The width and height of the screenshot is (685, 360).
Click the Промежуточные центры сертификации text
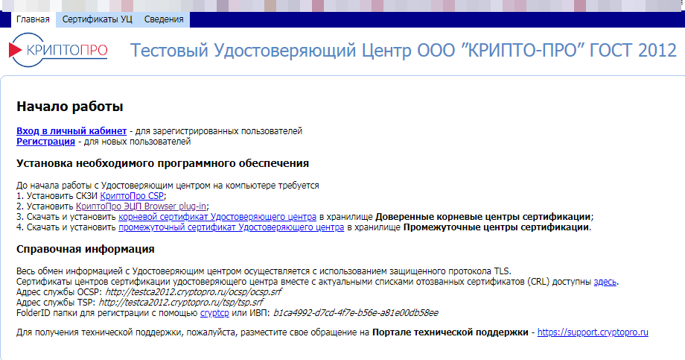pos(496,227)
